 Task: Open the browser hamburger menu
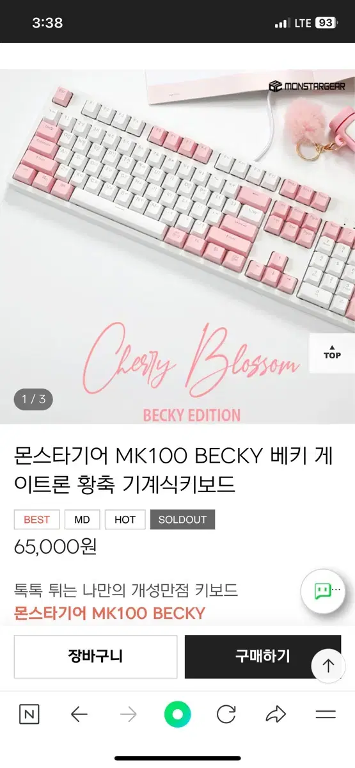click(x=326, y=714)
